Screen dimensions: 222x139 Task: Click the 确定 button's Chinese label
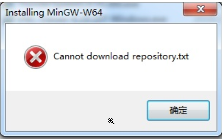[x=178, y=110]
